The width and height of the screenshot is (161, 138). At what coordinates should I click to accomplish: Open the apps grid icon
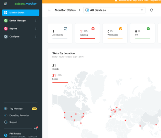pyautogui.click(x=5, y=4)
